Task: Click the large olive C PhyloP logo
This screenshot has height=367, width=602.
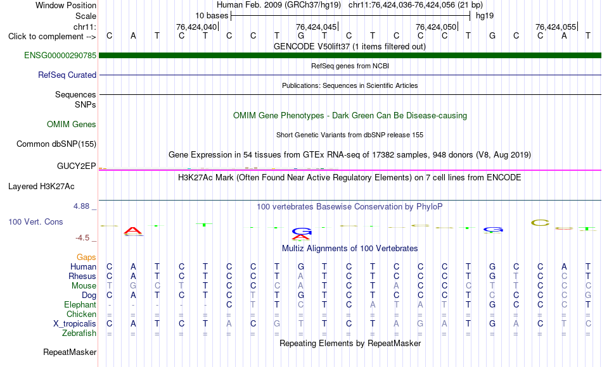Action: coord(540,223)
